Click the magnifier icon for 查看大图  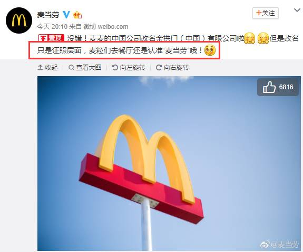71,68
